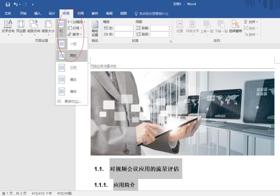The height and width of the screenshot is (196, 280).
Task: Open the Selection Pane (选择窗格)
Action: pos(235,27)
